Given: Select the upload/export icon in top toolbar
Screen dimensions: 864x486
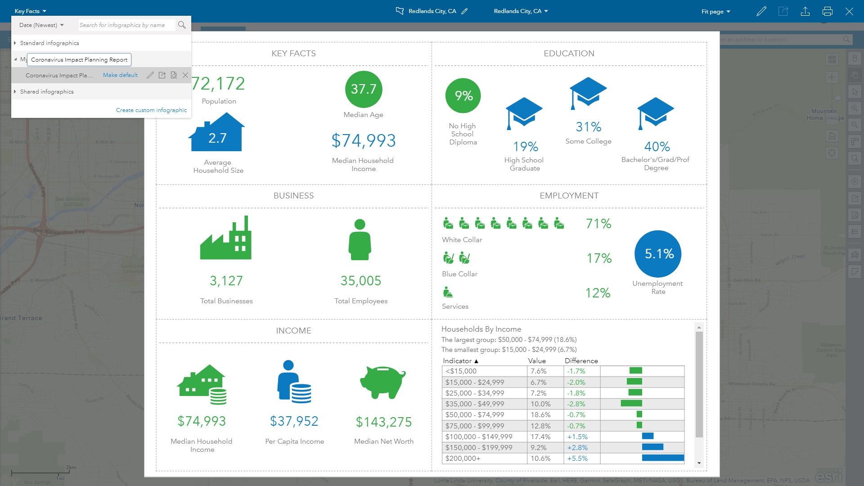Looking at the screenshot, I should point(805,11).
